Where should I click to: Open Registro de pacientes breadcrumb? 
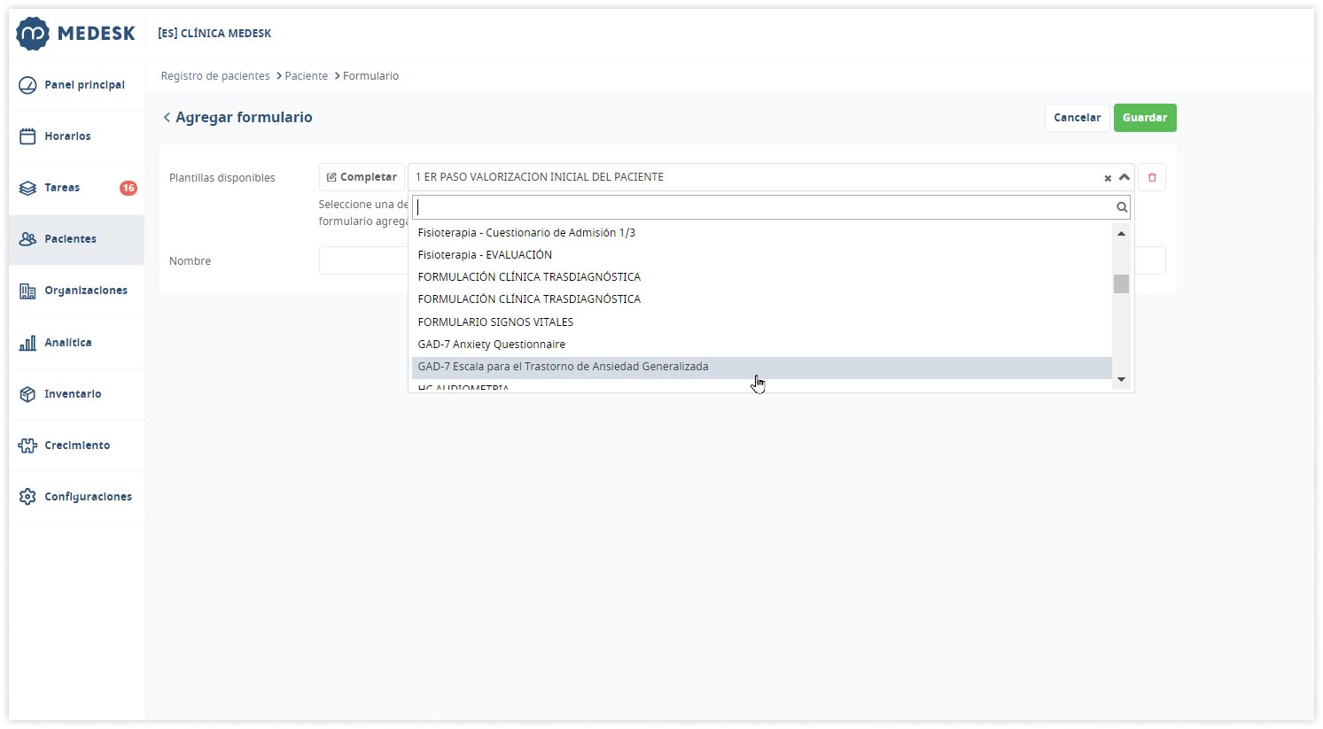(x=215, y=76)
